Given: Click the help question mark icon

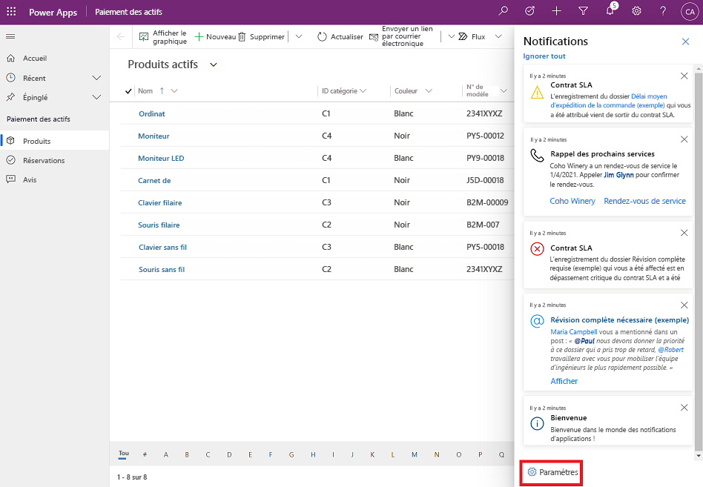Looking at the screenshot, I should coord(663,11).
